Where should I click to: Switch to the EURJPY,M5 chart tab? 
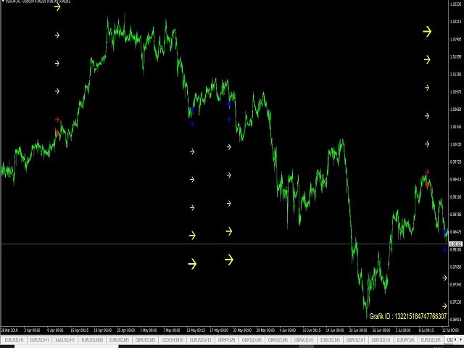click(x=406, y=340)
